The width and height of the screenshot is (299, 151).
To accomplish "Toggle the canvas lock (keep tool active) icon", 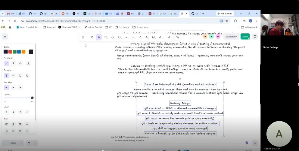I will (83, 37).
